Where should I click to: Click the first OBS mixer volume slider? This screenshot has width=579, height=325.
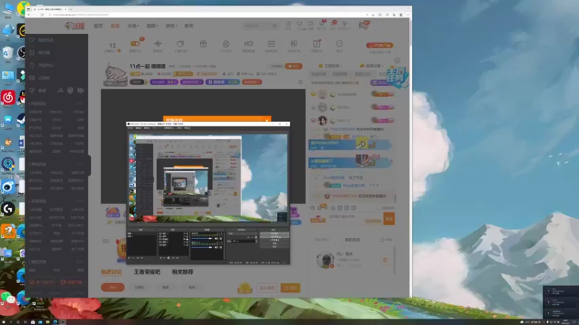pyautogui.click(x=202, y=238)
